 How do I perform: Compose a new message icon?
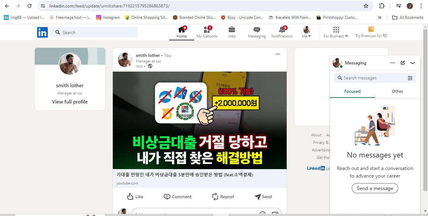click(x=403, y=63)
